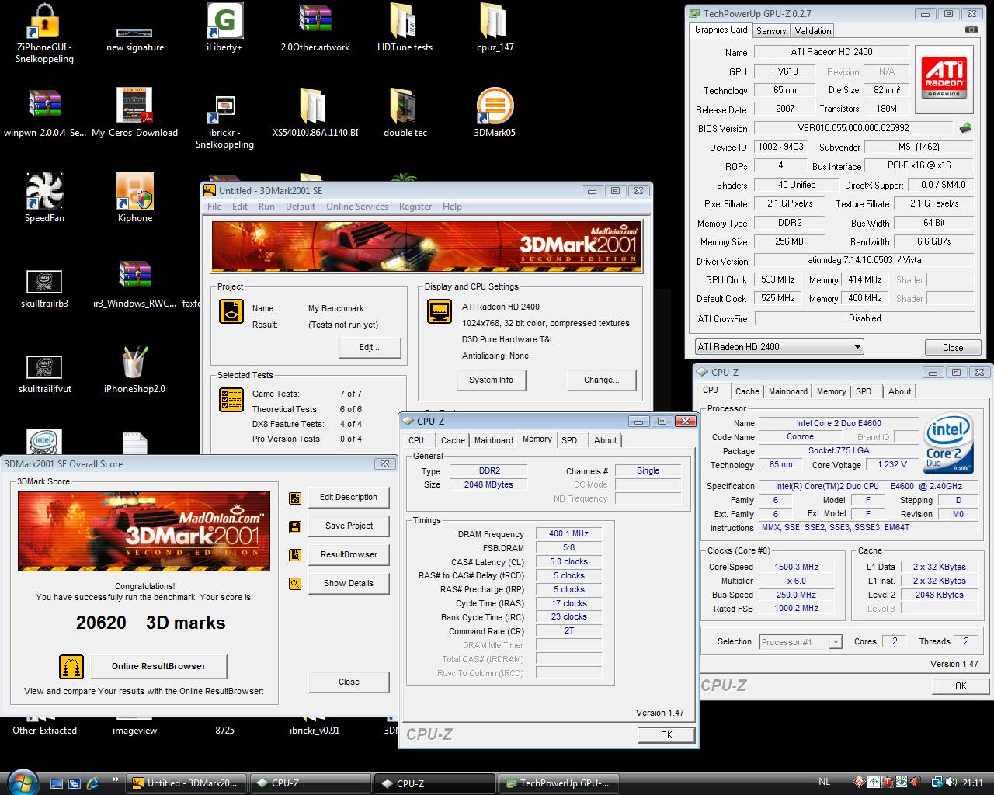Launch the SpeedFan desktop shortcut
Image resolution: width=994 pixels, height=795 pixels.
[45, 192]
